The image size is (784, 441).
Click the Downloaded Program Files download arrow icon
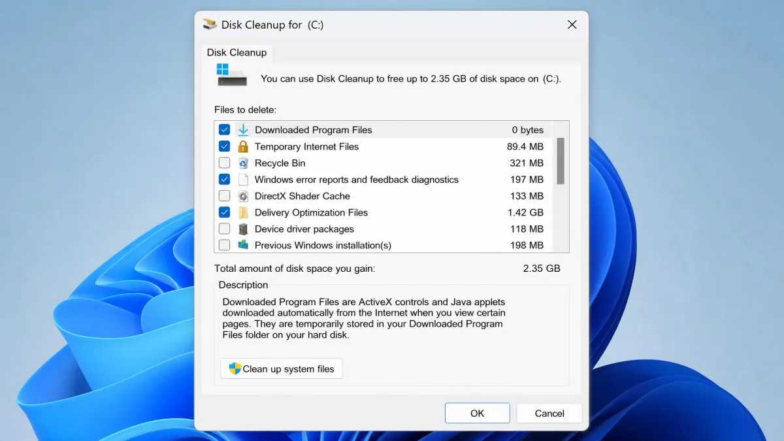pos(243,129)
